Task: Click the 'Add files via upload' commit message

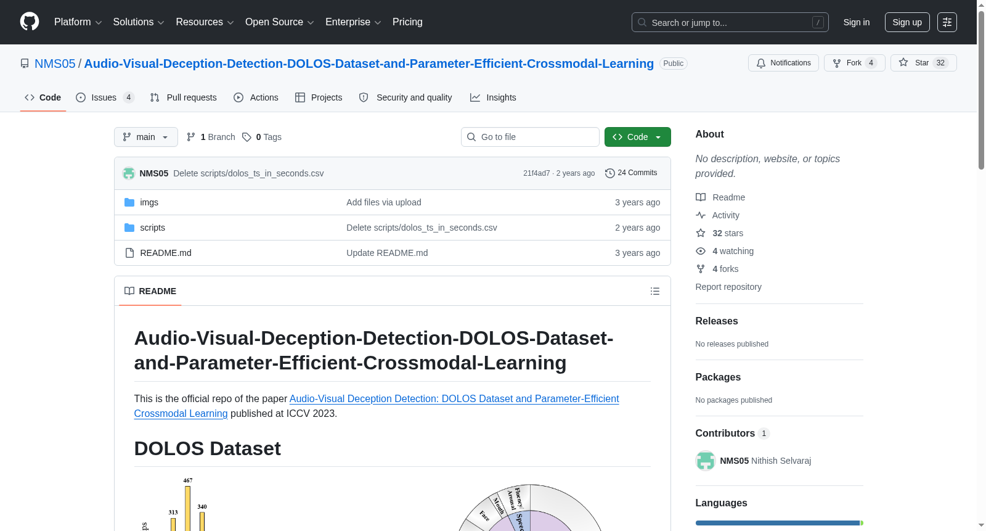Action: pyautogui.click(x=384, y=202)
